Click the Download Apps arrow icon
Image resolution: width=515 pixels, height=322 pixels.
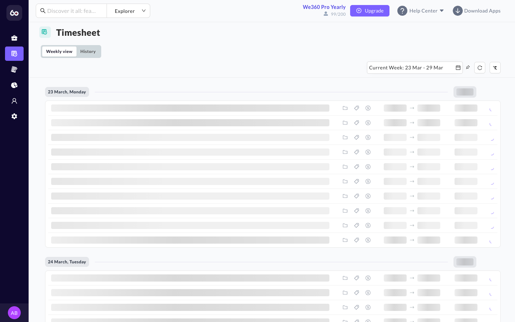[458, 11]
